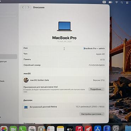
Task: Open Calendar showing 28 in the Dock
Action: click(x=32, y=129)
